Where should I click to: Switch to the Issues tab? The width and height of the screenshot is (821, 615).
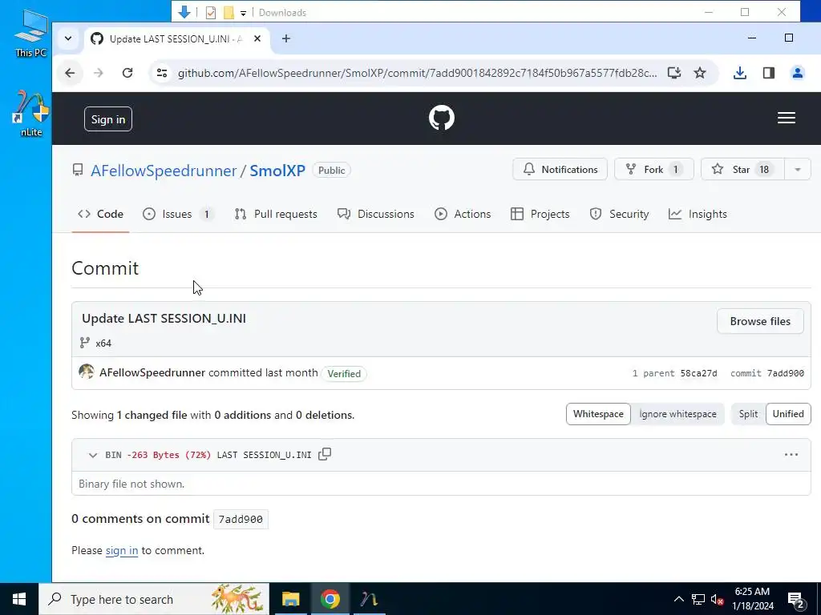(178, 214)
